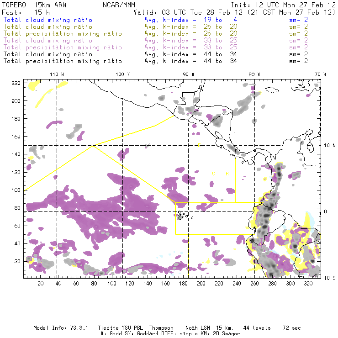Click 'Valid: 03 UTC Tue 28 Feb 12'

(x=188, y=12)
